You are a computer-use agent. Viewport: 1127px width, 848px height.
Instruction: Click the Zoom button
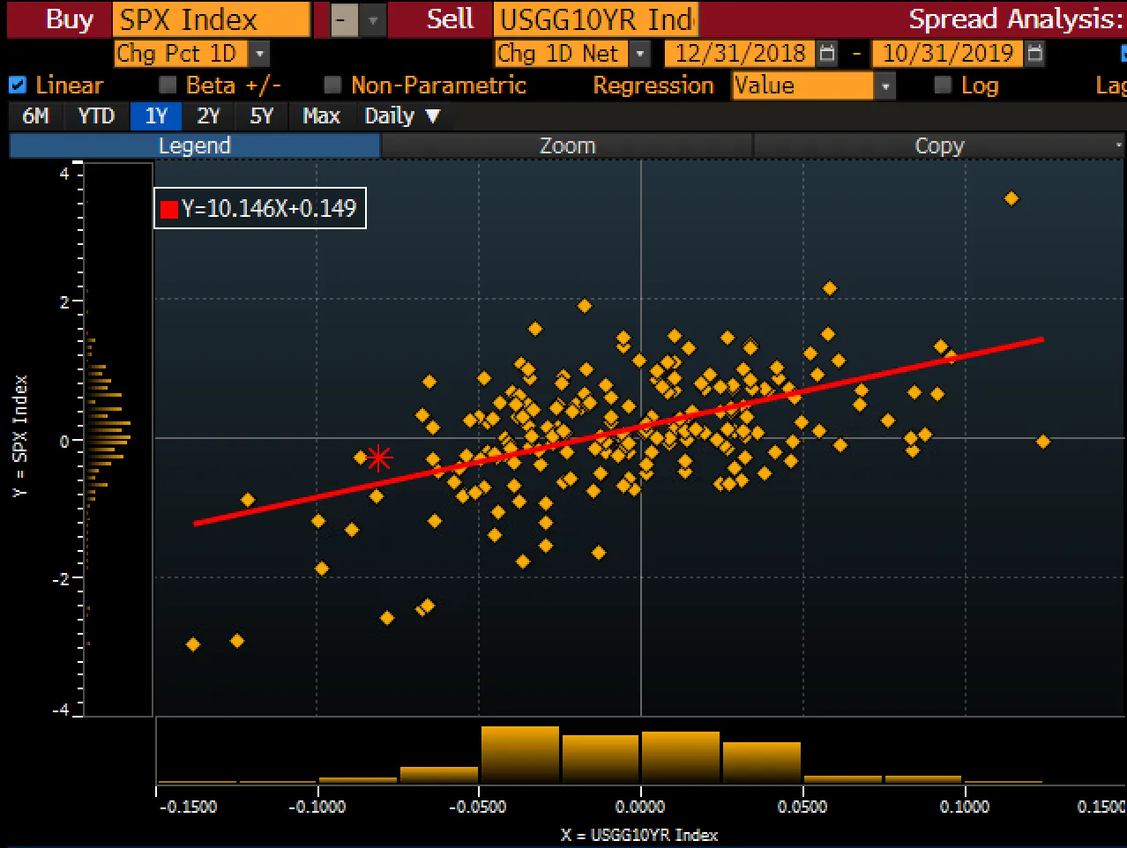tap(567, 145)
